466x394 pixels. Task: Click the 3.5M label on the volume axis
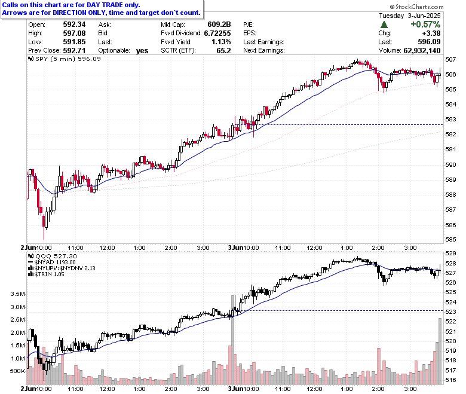pyautogui.click(x=17, y=294)
